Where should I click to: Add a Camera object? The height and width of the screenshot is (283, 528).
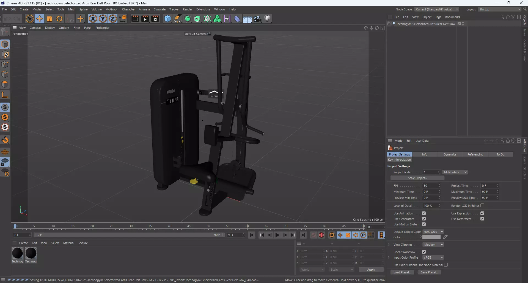[257, 19]
